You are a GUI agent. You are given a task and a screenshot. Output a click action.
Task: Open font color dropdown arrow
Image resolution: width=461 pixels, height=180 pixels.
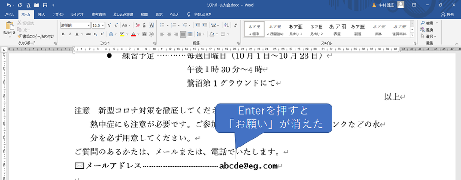138,34
